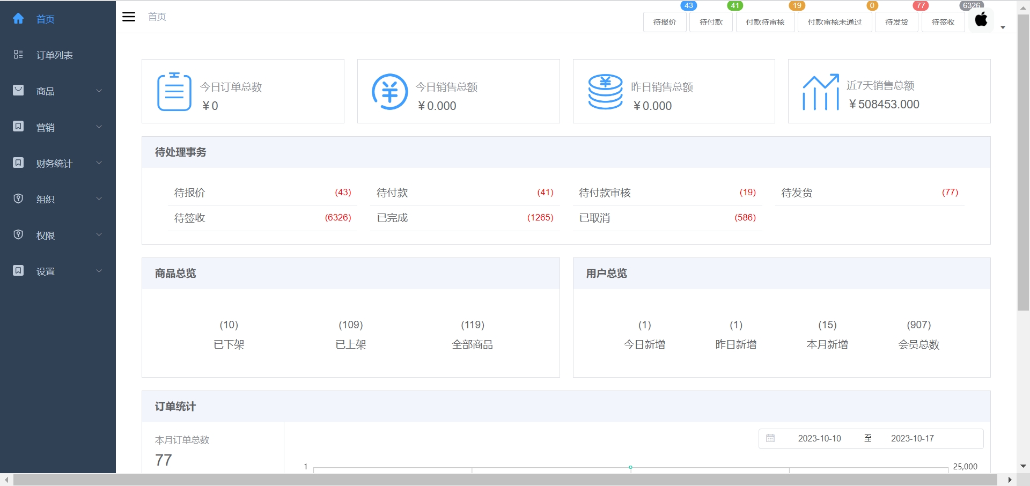Viewport: 1030px width, 486px height.
Task: Expand the 营销 submenu chevron
Action: 99,127
